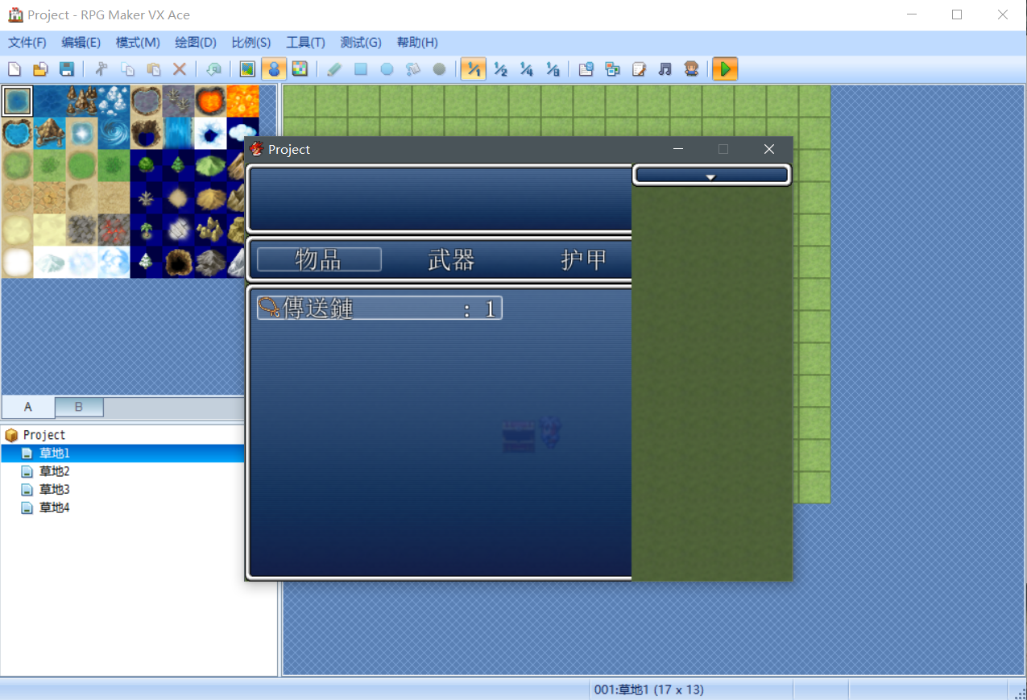Save the project with the floppy disk icon
This screenshot has width=1027, height=700.
click(67, 69)
